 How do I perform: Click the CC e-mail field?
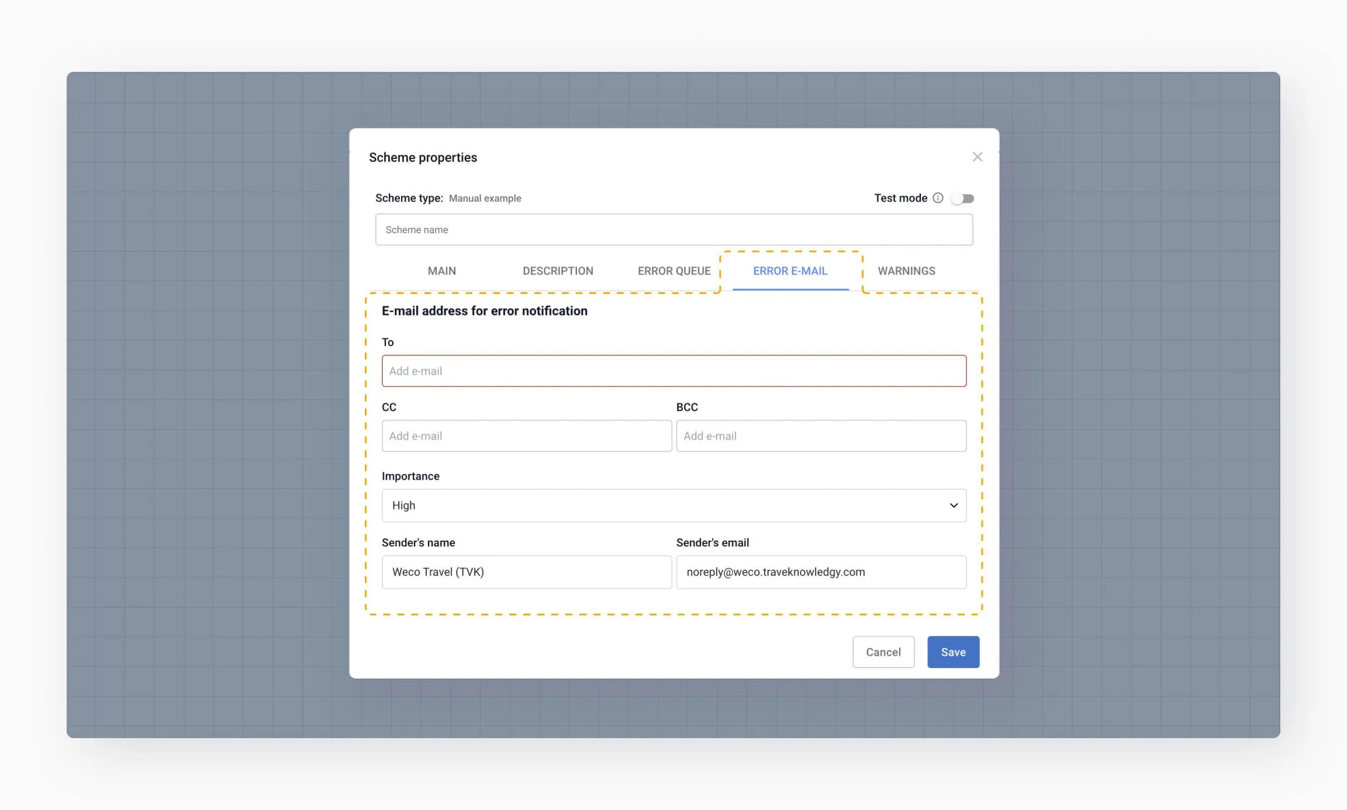tap(526, 436)
